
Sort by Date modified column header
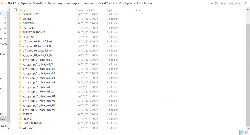coord(86,10)
